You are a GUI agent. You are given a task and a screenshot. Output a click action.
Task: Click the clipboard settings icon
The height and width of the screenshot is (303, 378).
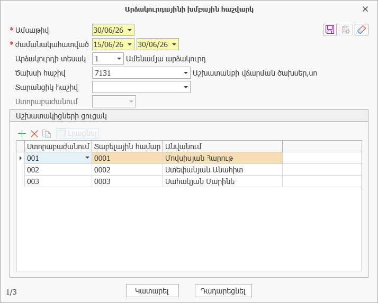[x=346, y=30]
